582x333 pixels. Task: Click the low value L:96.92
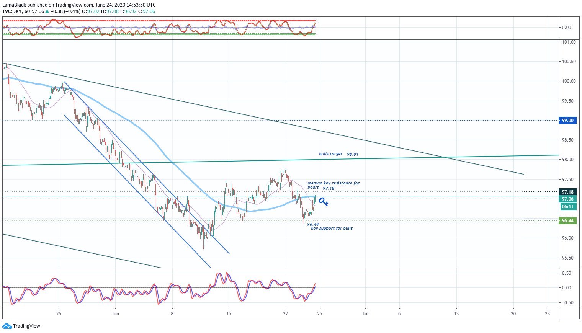128,11
